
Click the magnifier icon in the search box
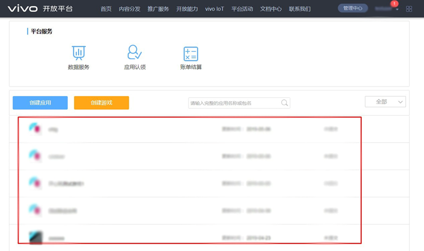coord(285,103)
